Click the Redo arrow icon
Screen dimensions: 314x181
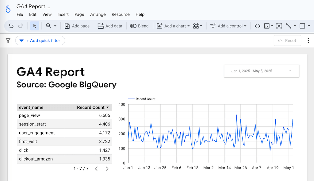[x=21, y=26]
